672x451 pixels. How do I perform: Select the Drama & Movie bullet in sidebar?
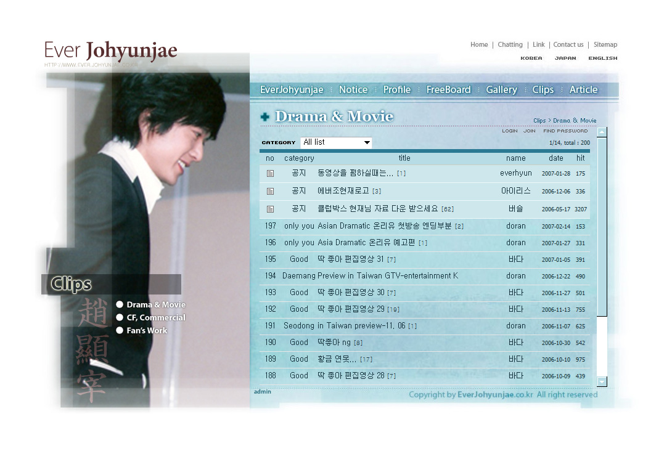coord(120,304)
